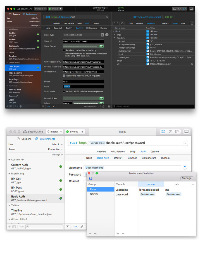Open the URL Params tab in dark window
The width and height of the screenshot is (200, 253).
point(69,23)
